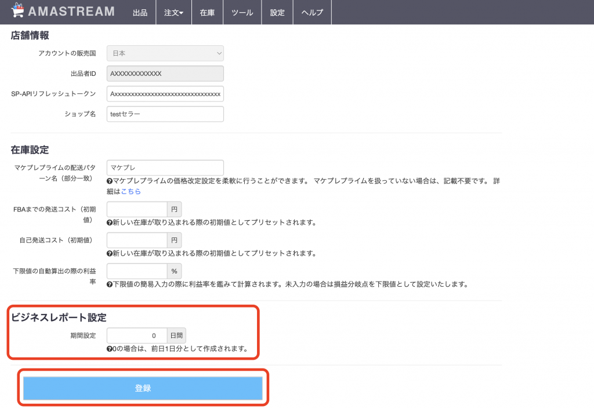The width and height of the screenshot is (594, 409).
Task: Click the 日間 suffix of 期間設定
Action: (176, 335)
